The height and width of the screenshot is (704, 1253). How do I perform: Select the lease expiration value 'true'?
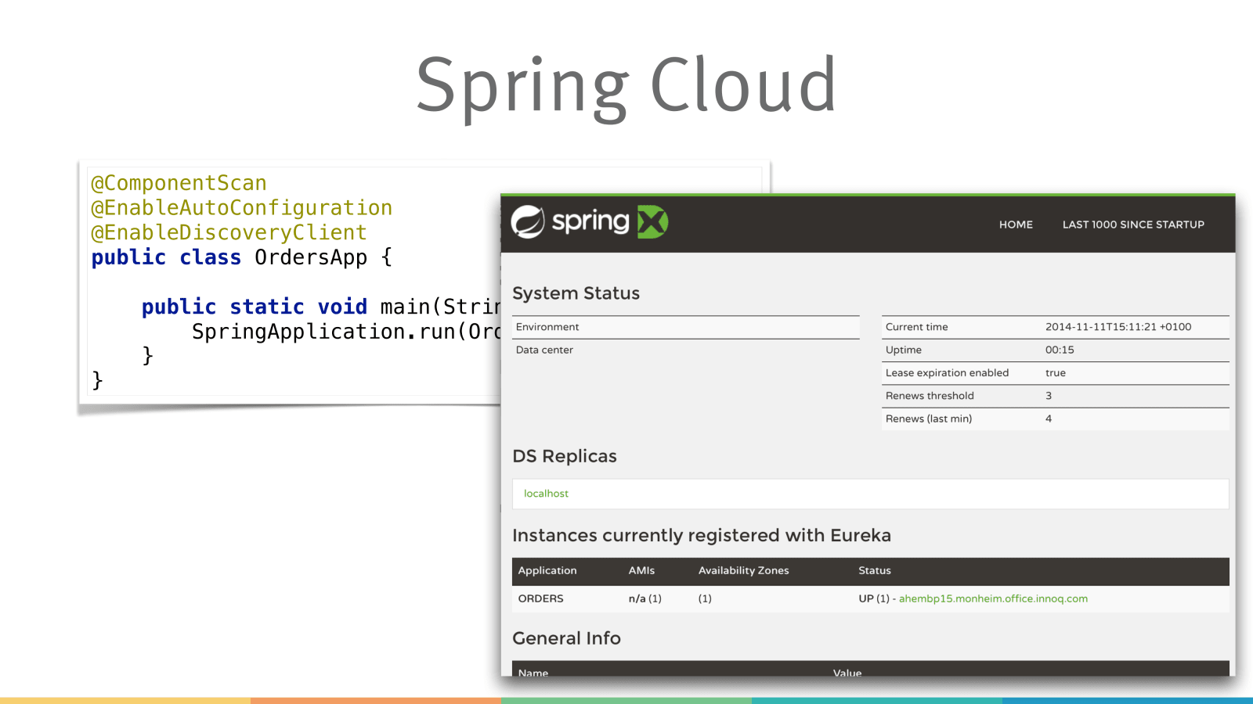pyautogui.click(x=1055, y=373)
